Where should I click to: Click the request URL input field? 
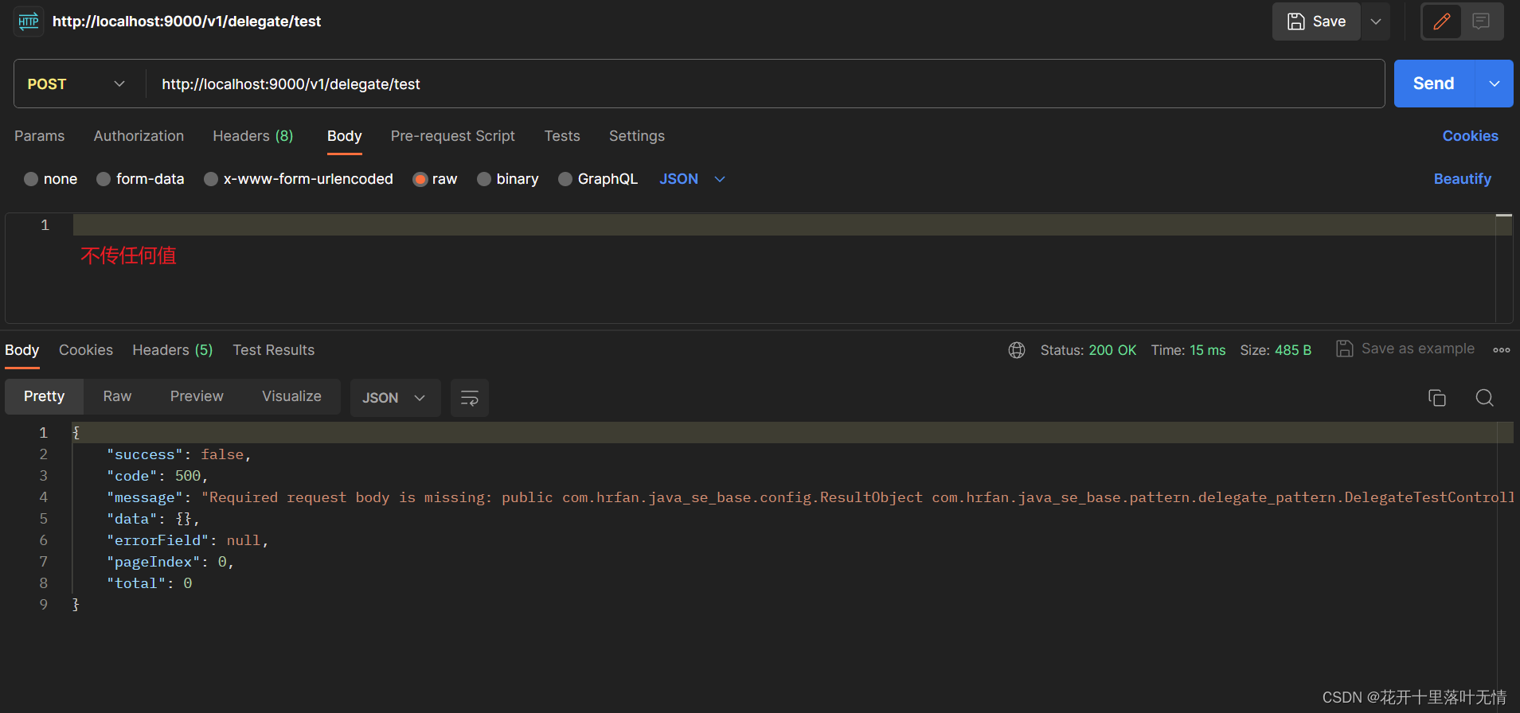tap(764, 84)
